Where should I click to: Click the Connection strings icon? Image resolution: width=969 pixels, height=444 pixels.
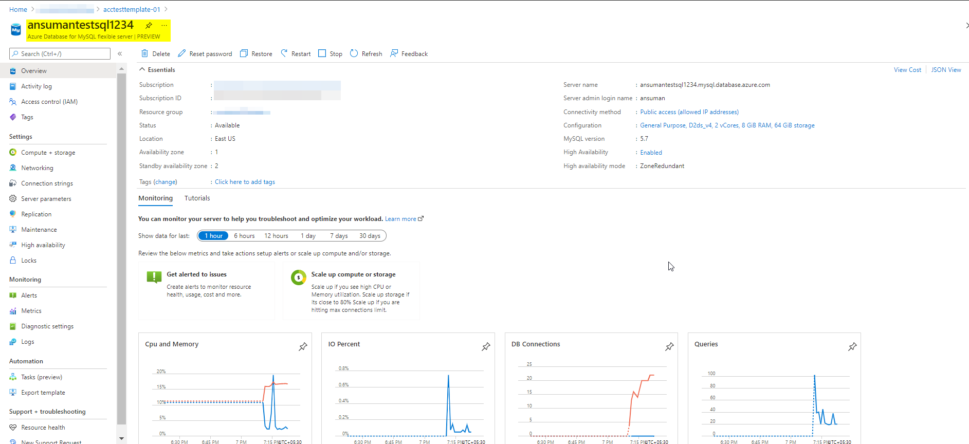tap(13, 183)
